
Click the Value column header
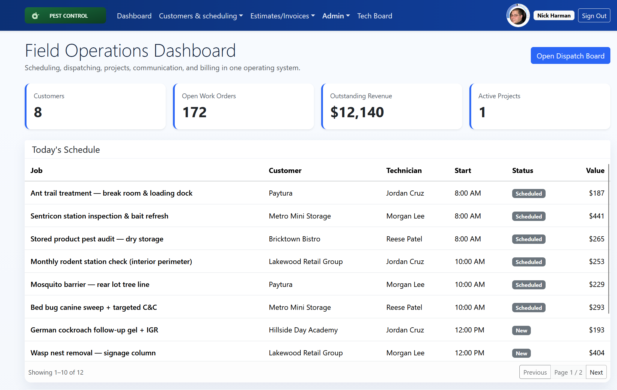[x=595, y=170]
